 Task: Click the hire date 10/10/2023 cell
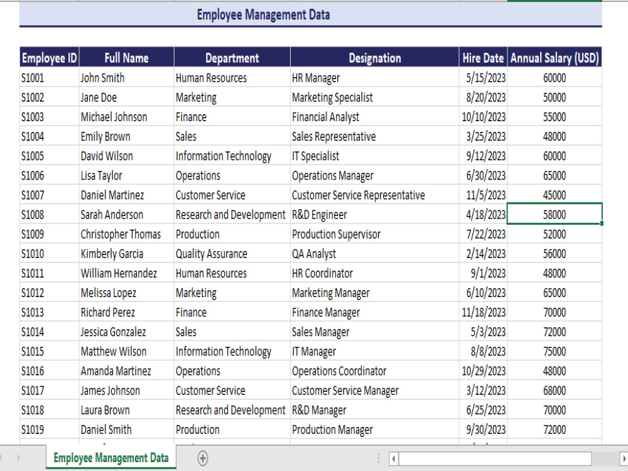point(483,117)
